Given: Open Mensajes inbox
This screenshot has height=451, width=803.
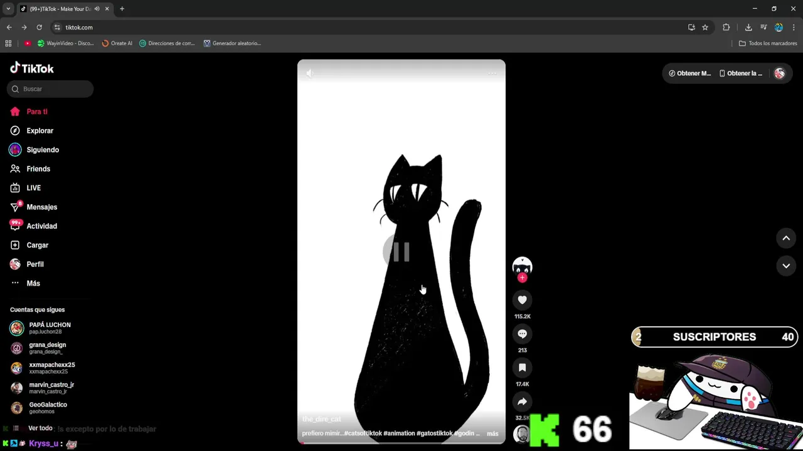Looking at the screenshot, I should (x=33, y=207).
